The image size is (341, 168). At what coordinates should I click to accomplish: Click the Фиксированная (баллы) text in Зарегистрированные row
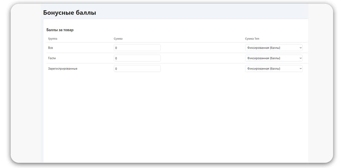click(x=263, y=69)
